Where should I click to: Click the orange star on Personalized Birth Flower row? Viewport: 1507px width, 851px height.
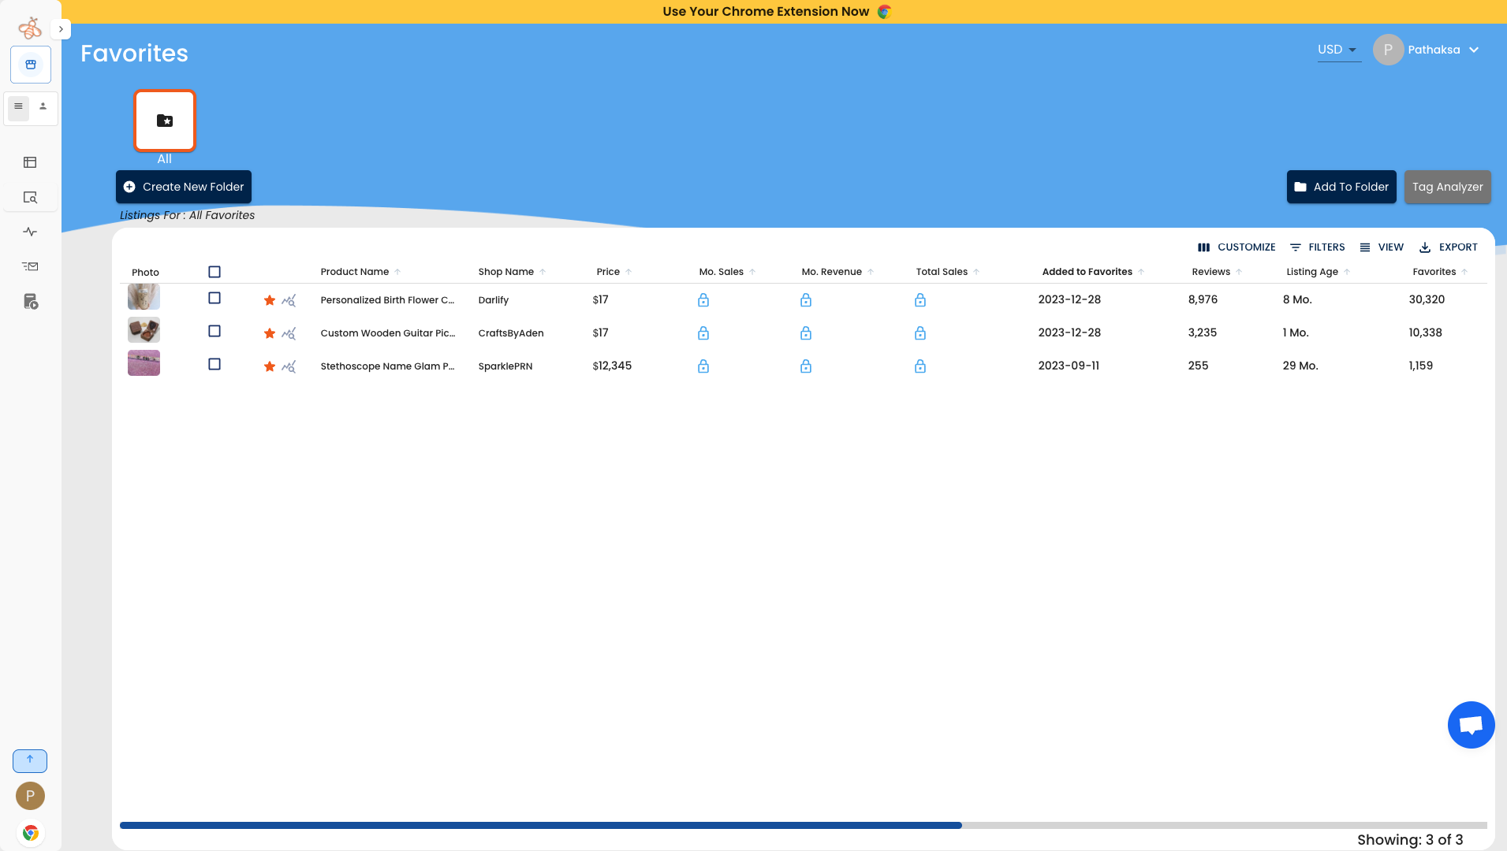269,300
